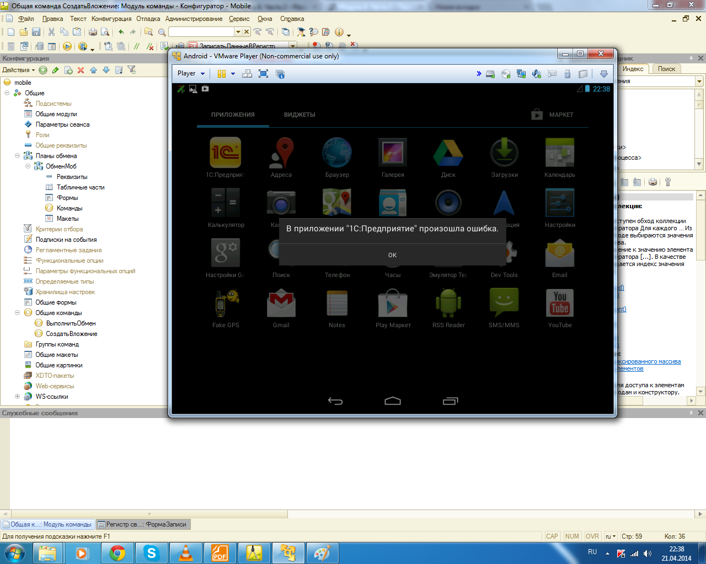The image size is (706, 564).
Task: Collapse the Общие tree node
Action: point(7,93)
